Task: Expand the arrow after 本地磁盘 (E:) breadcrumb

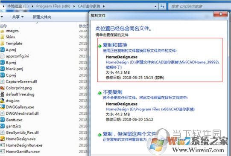Action: (x=32, y=6)
